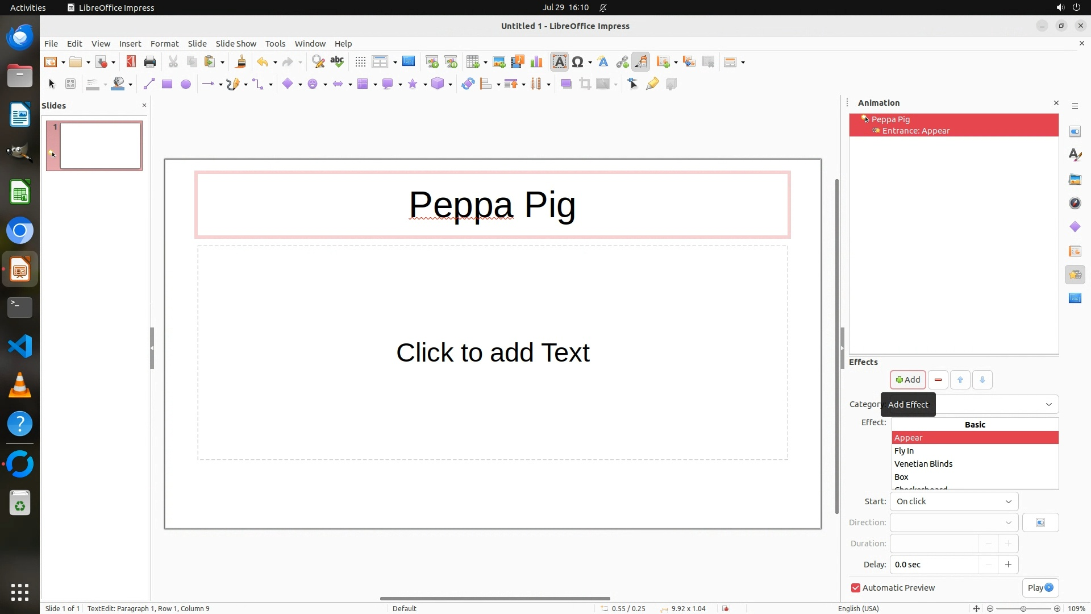Toggle the Insert Text Box tool
Screen dimensions: 1091x614
click(x=559, y=62)
